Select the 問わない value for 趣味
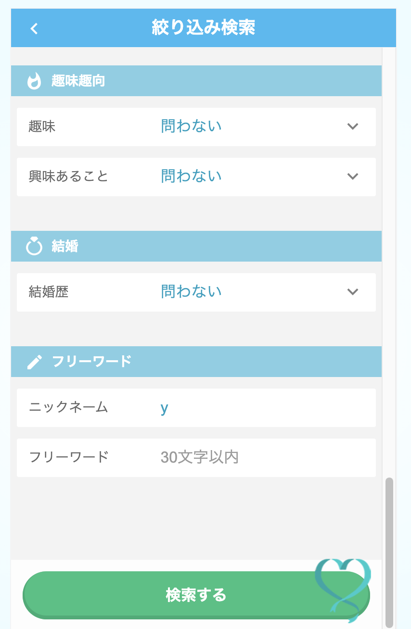The width and height of the screenshot is (411, 629). click(191, 126)
